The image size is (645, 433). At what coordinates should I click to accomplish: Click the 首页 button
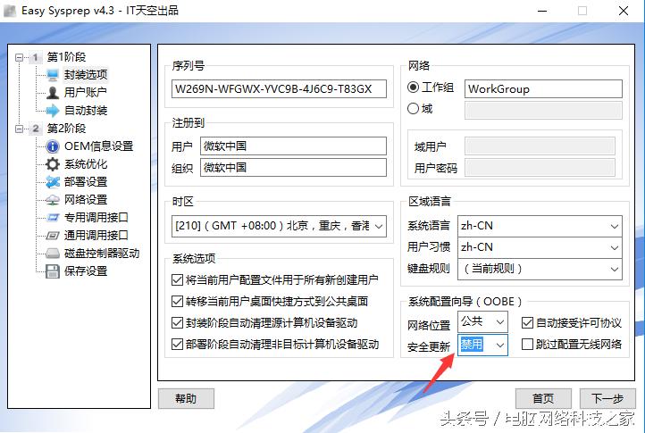pos(543,398)
